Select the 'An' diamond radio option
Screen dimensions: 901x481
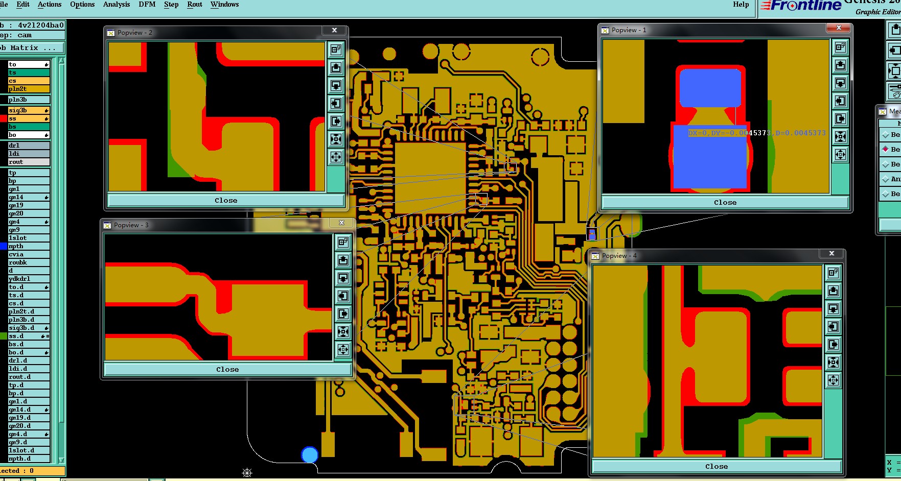pos(885,179)
